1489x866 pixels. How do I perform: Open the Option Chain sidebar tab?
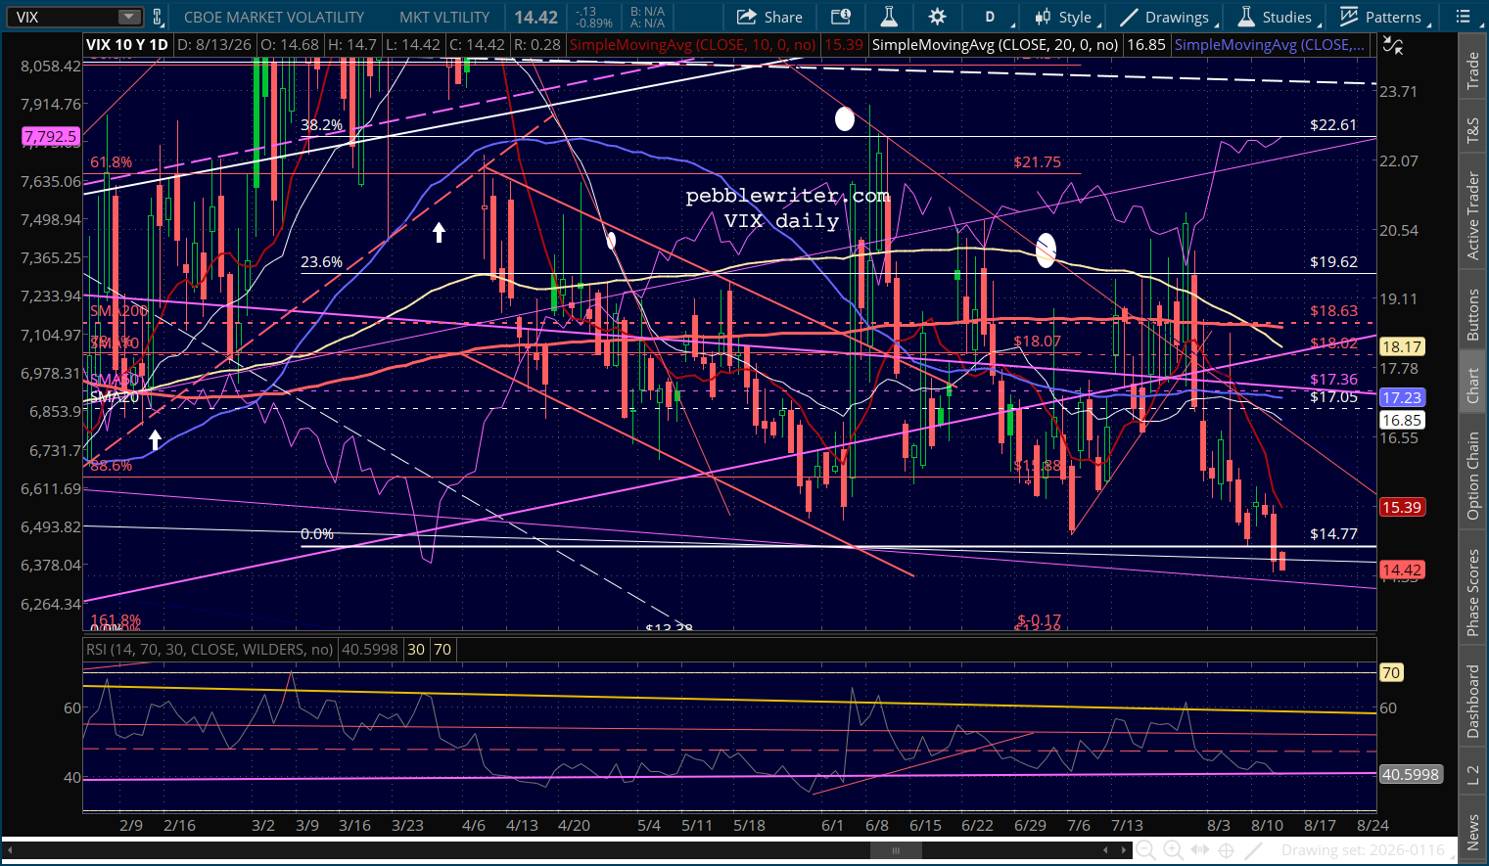pos(1472,475)
